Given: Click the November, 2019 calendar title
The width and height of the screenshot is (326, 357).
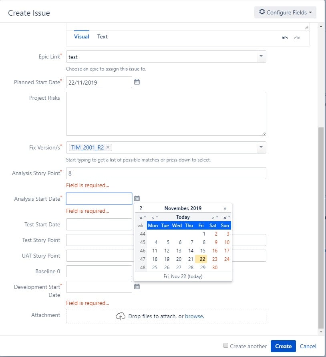Looking at the screenshot, I should click(183, 208).
